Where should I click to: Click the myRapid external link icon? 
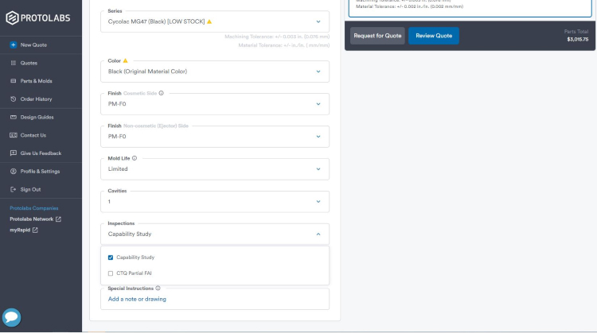35,230
